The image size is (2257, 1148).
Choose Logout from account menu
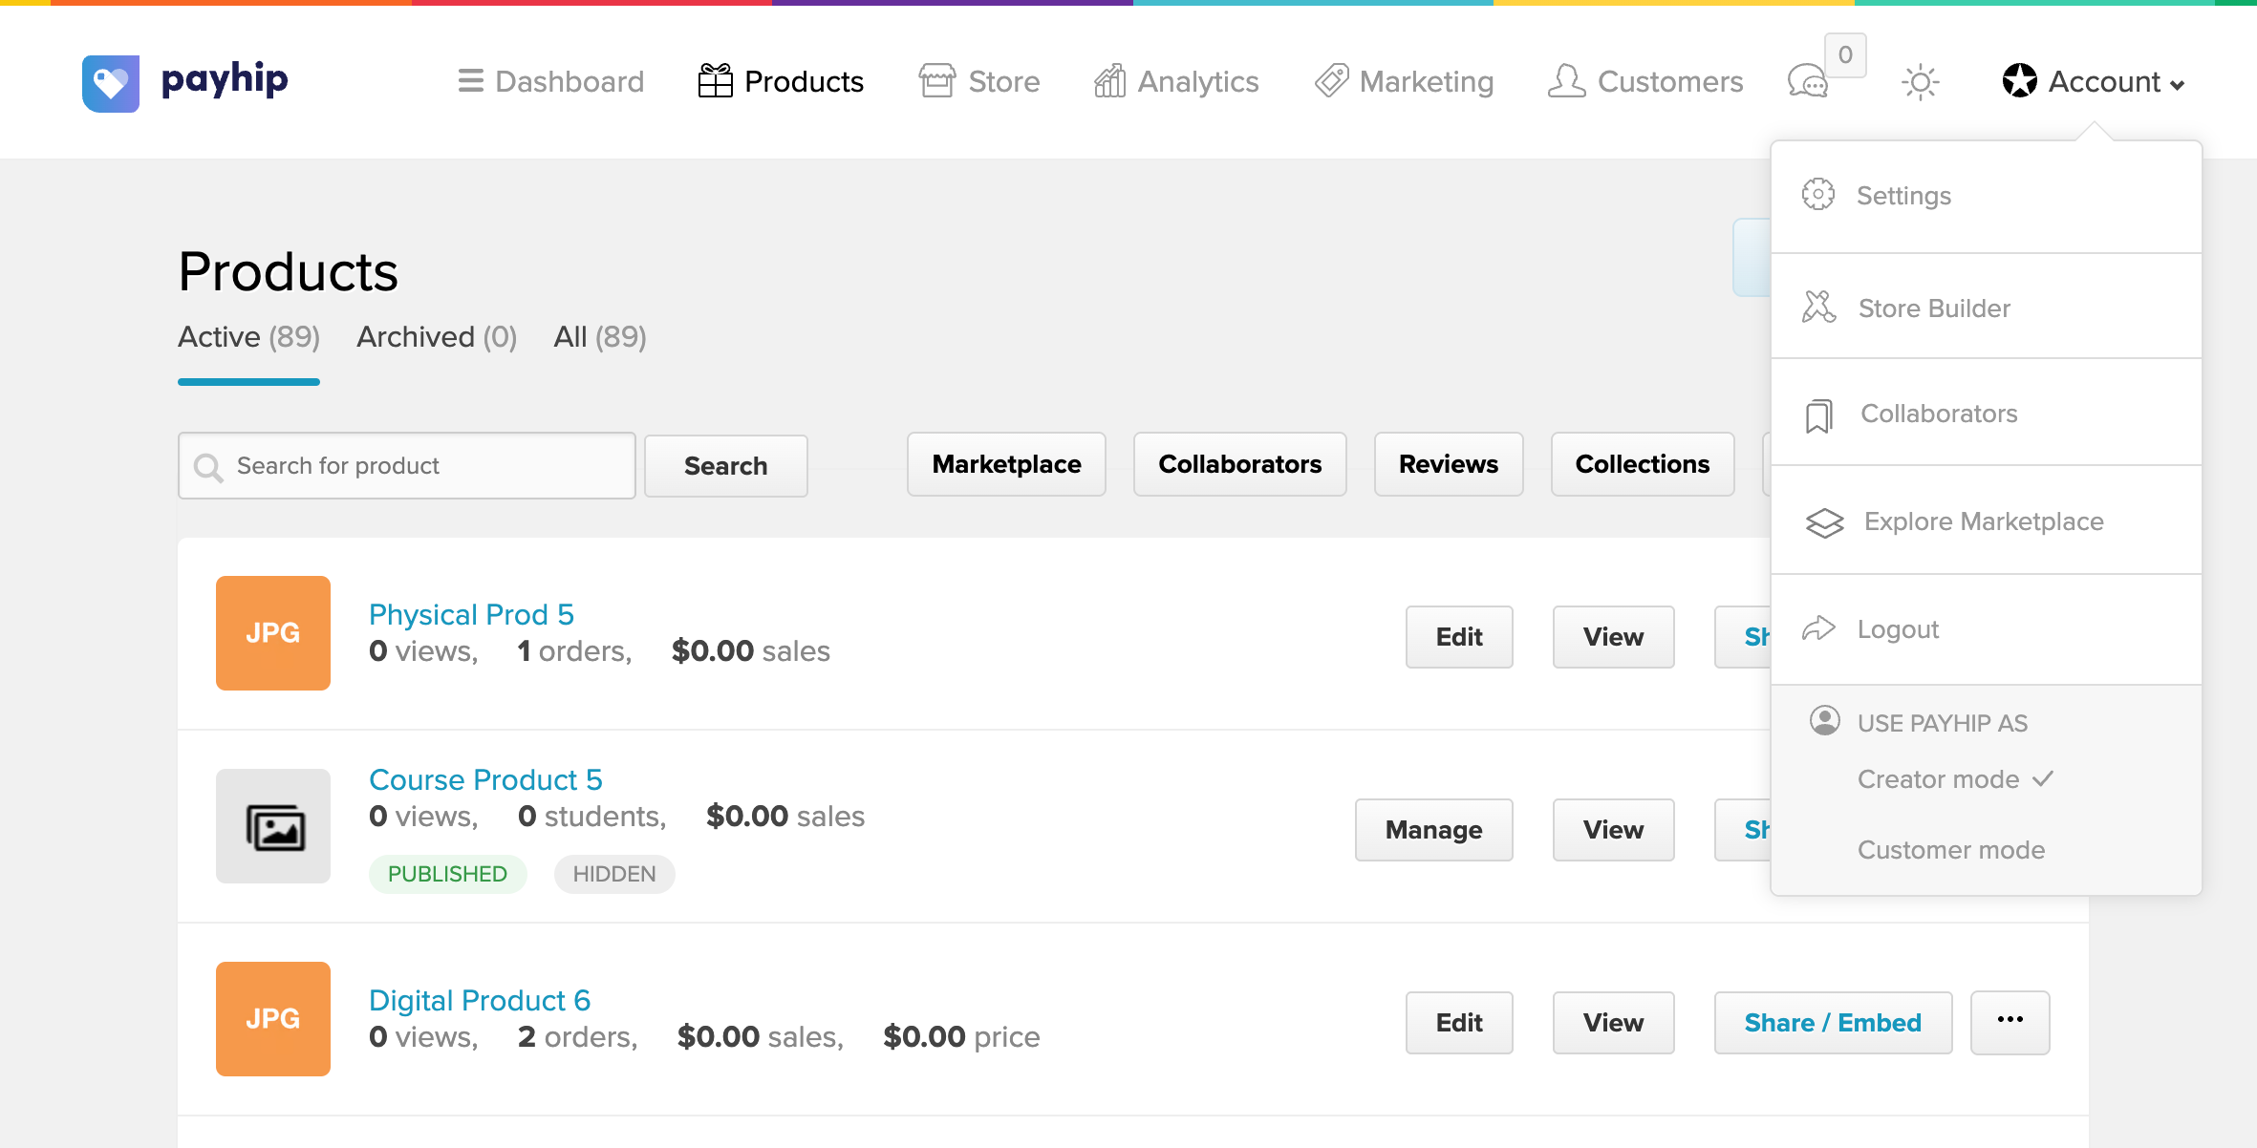coord(1987,629)
